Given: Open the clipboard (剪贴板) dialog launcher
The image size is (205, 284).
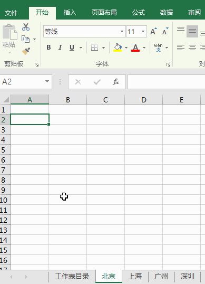Looking at the screenshot, I should click(x=37, y=64).
